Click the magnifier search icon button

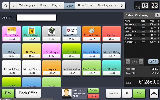tap(6, 6)
